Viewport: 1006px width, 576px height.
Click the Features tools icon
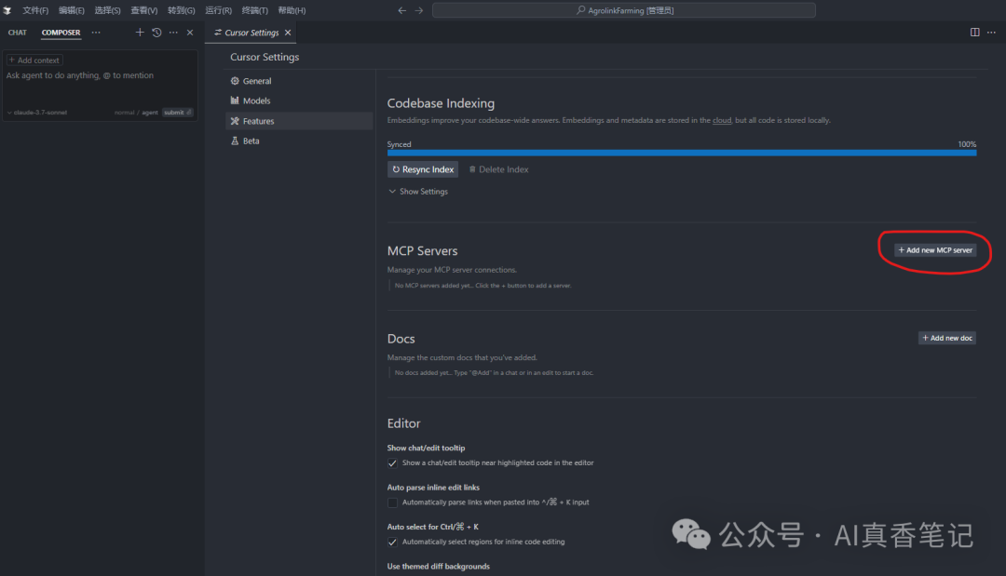[235, 121]
